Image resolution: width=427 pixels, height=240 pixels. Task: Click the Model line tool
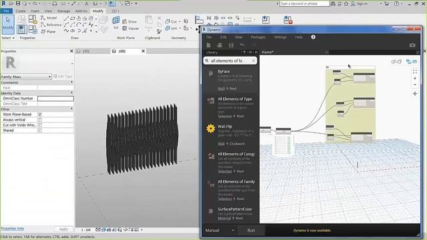tap(49, 18)
